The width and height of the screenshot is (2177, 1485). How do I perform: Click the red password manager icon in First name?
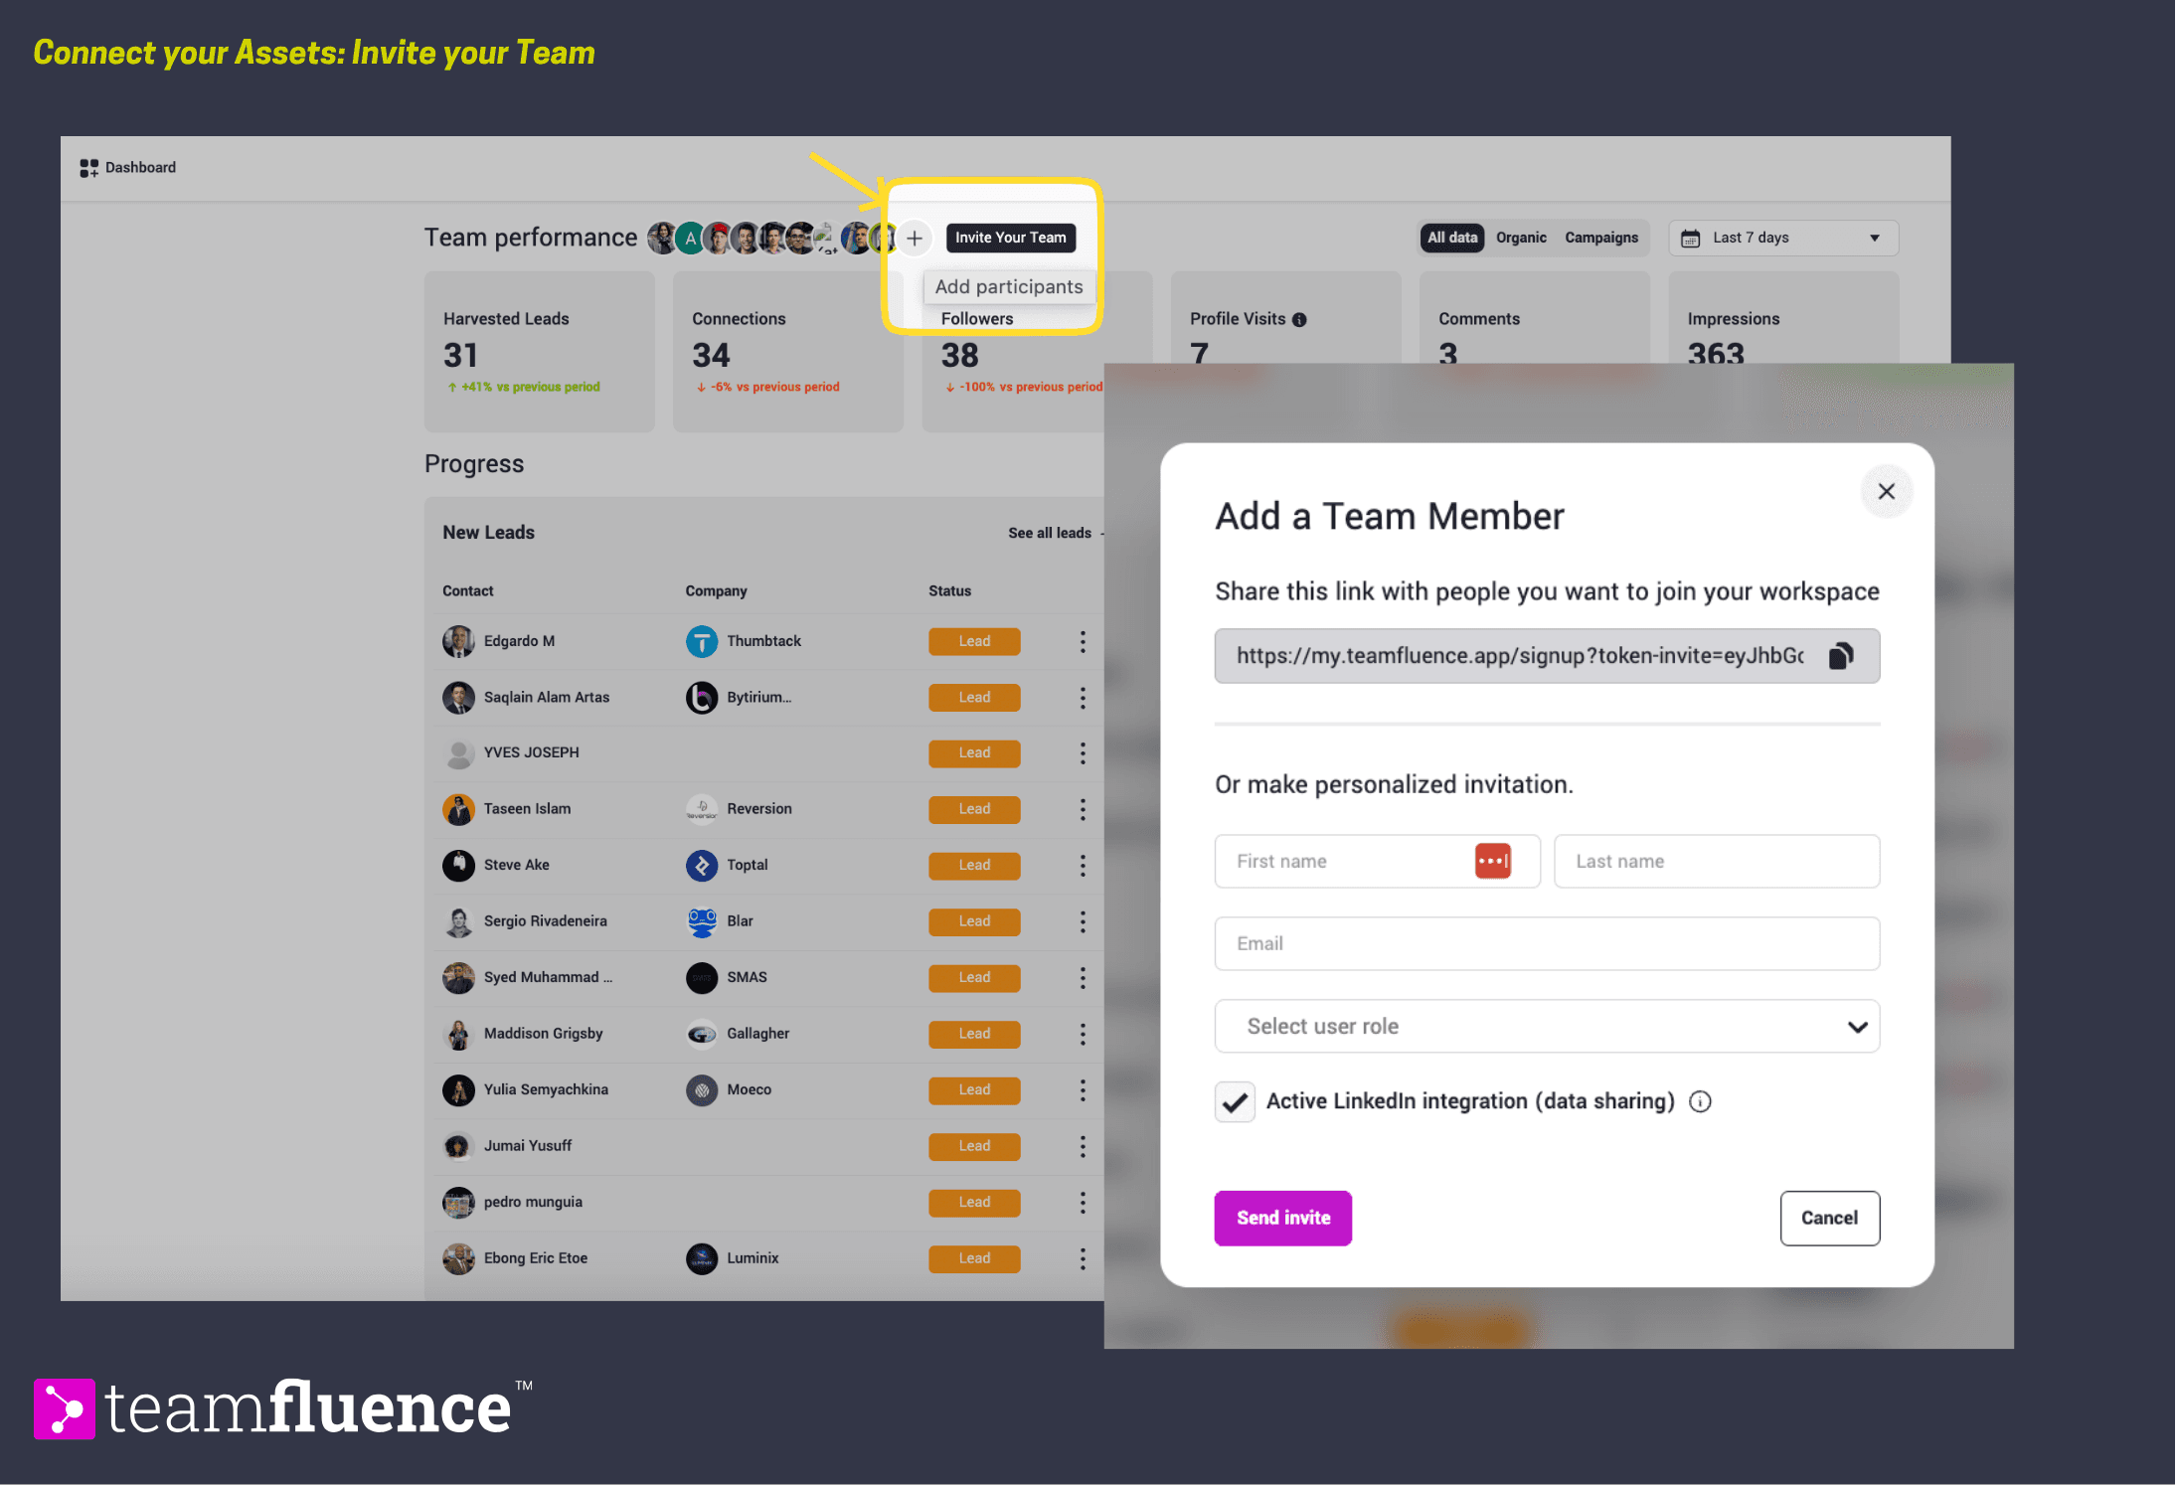click(1492, 861)
